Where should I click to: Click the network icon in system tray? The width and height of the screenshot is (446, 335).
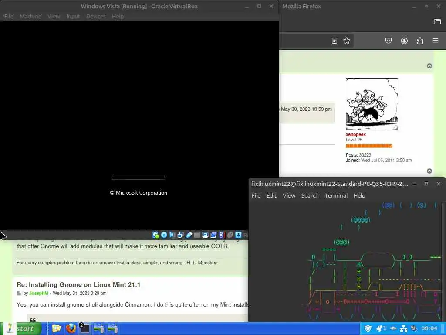coord(404,329)
